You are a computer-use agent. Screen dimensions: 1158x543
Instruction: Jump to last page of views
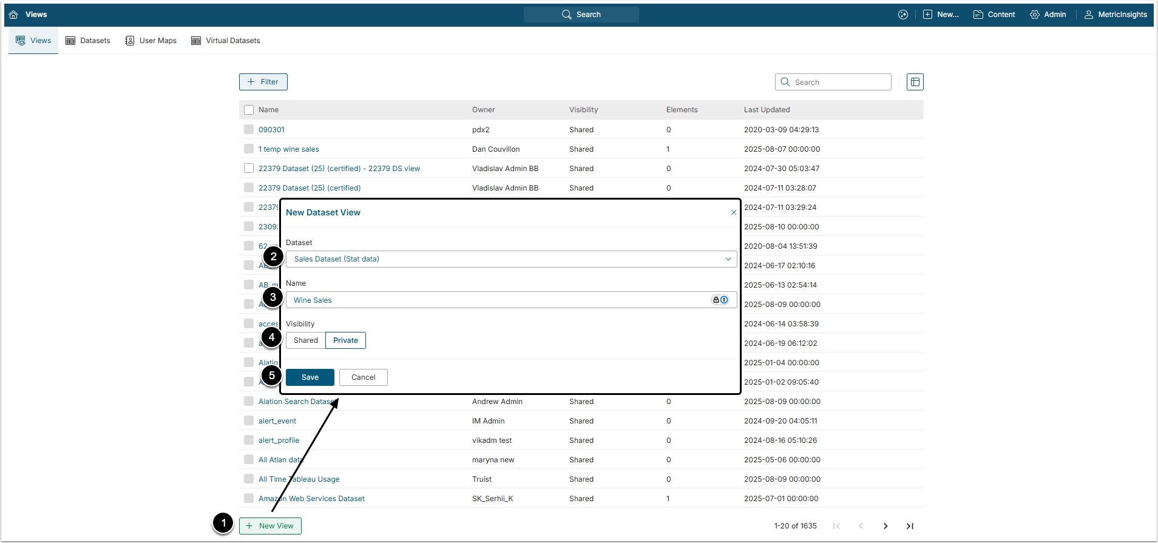tap(910, 526)
